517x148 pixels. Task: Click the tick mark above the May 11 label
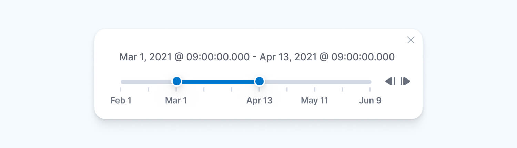pos(315,89)
